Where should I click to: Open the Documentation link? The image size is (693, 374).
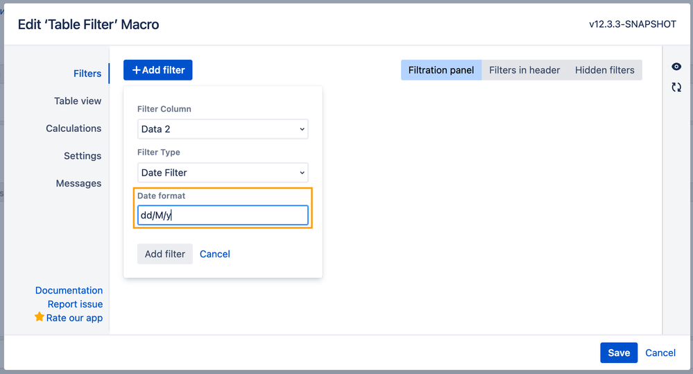[69, 291]
